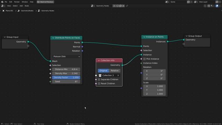
Task: Open the node editor View menu
Action: point(9,6)
